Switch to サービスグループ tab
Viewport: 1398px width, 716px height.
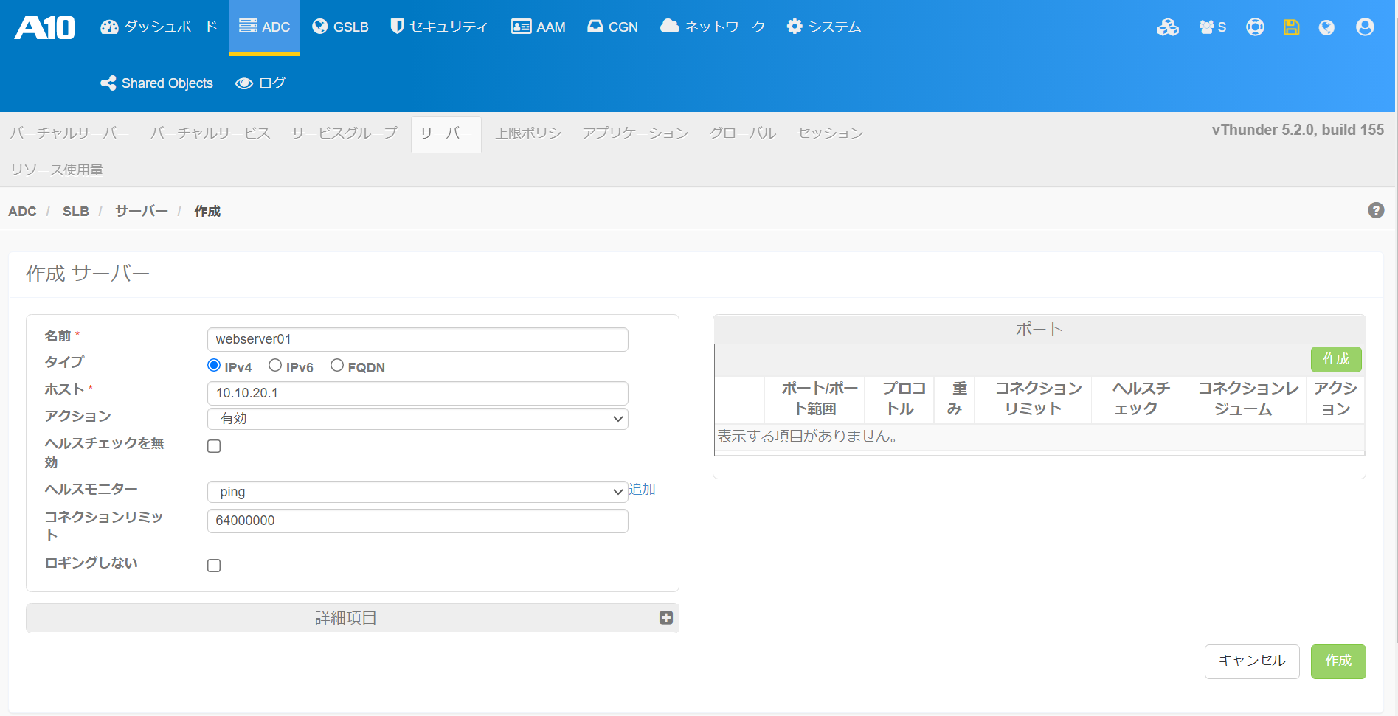pos(345,133)
